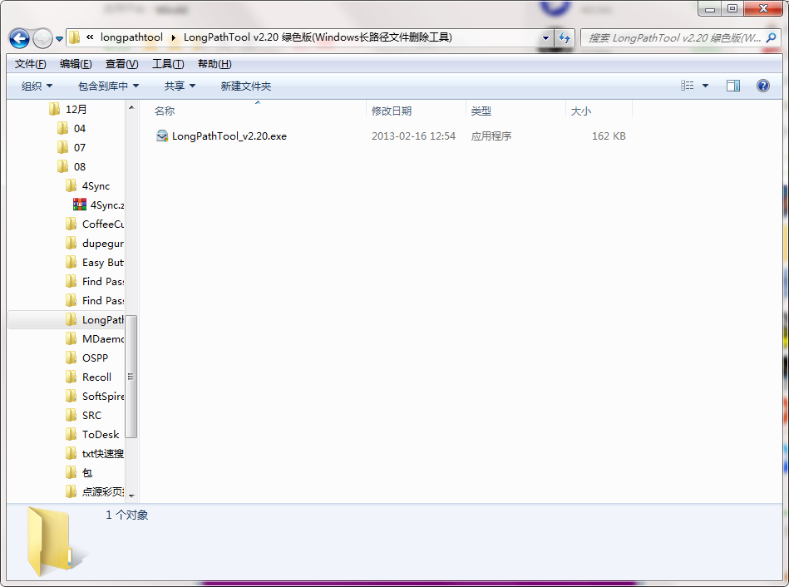Select 08 folder in navigation tree

click(x=80, y=166)
